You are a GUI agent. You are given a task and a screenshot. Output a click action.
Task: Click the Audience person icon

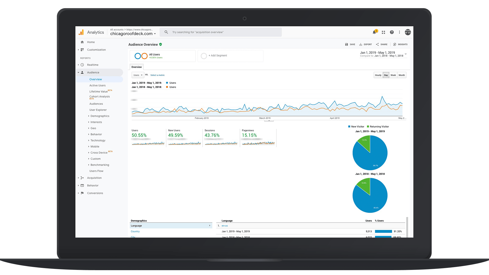[x=82, y=72]
